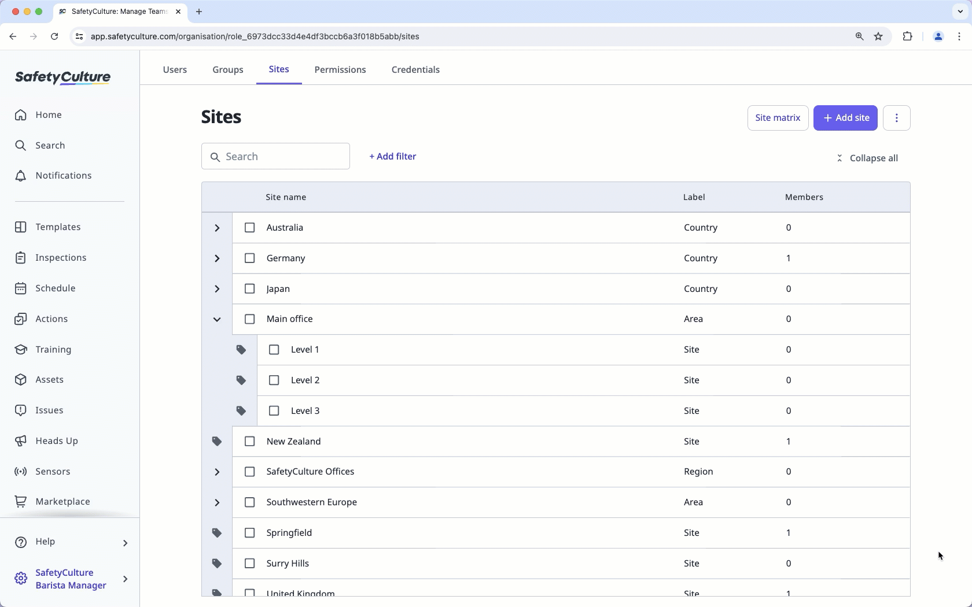Tick the Level 1 checkbox
Image resolution: width=972 pixels, height=607 pixels.
coord(274,350)
